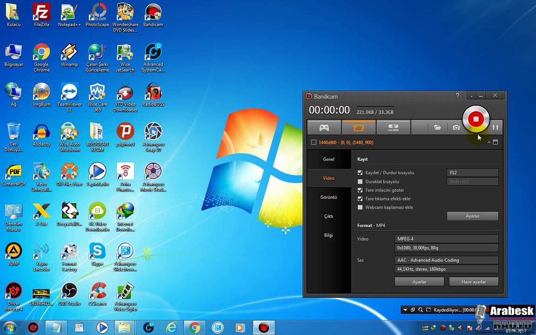The image size is (536, 335).
Task: Open OBS Studio desktop shortcut
Action: point(69,294)
